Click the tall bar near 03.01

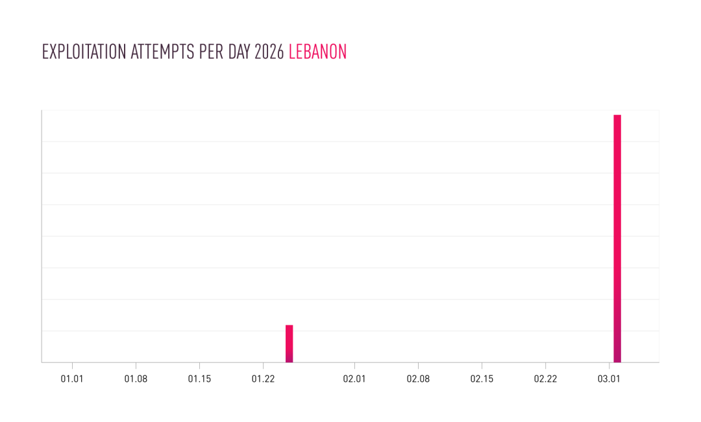coord(617,239)
